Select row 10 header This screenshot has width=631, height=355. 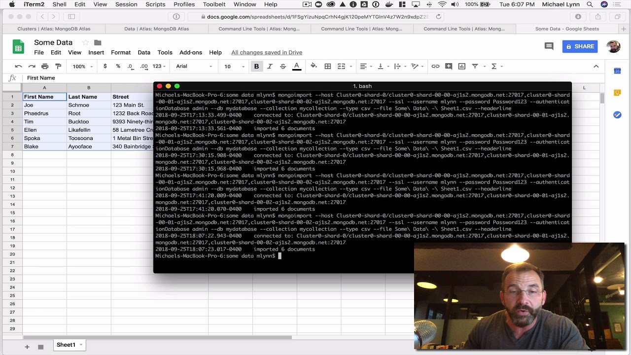pyautogui.click(x=12, y=171)
